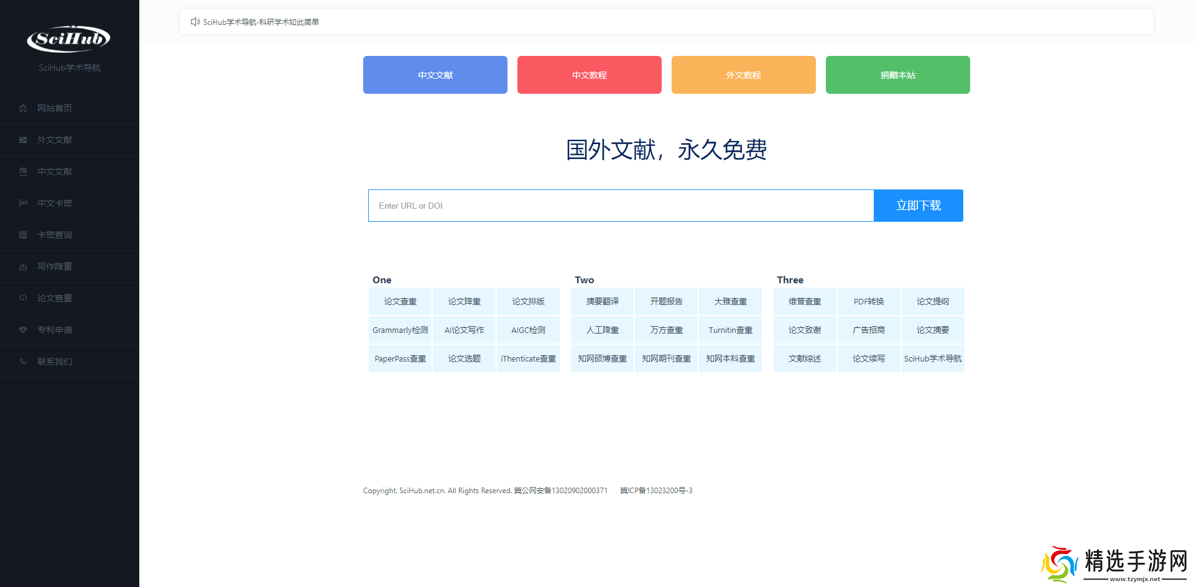Click the book icon beside 中文文献

click(x=23, y=171)
